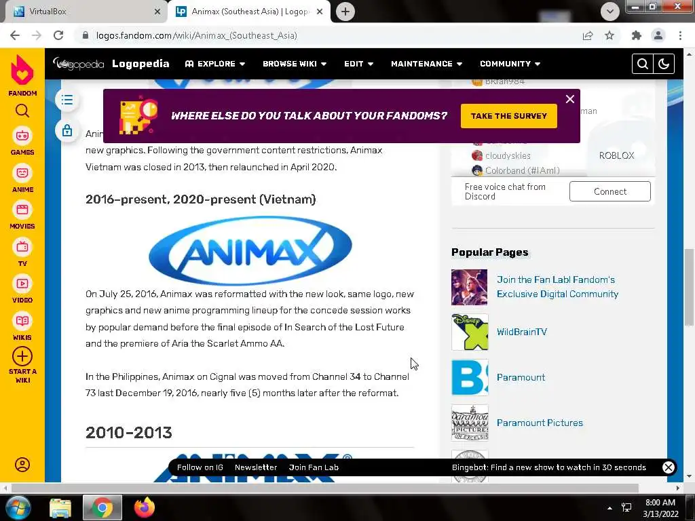Open a new browser tab

(345, 12)
